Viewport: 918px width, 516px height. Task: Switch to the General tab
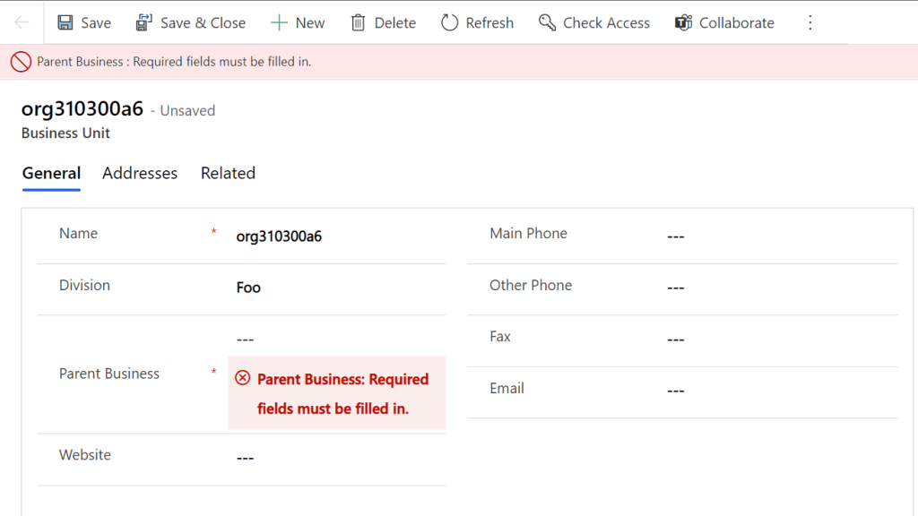pyautogui.click(x=51, y=173)
